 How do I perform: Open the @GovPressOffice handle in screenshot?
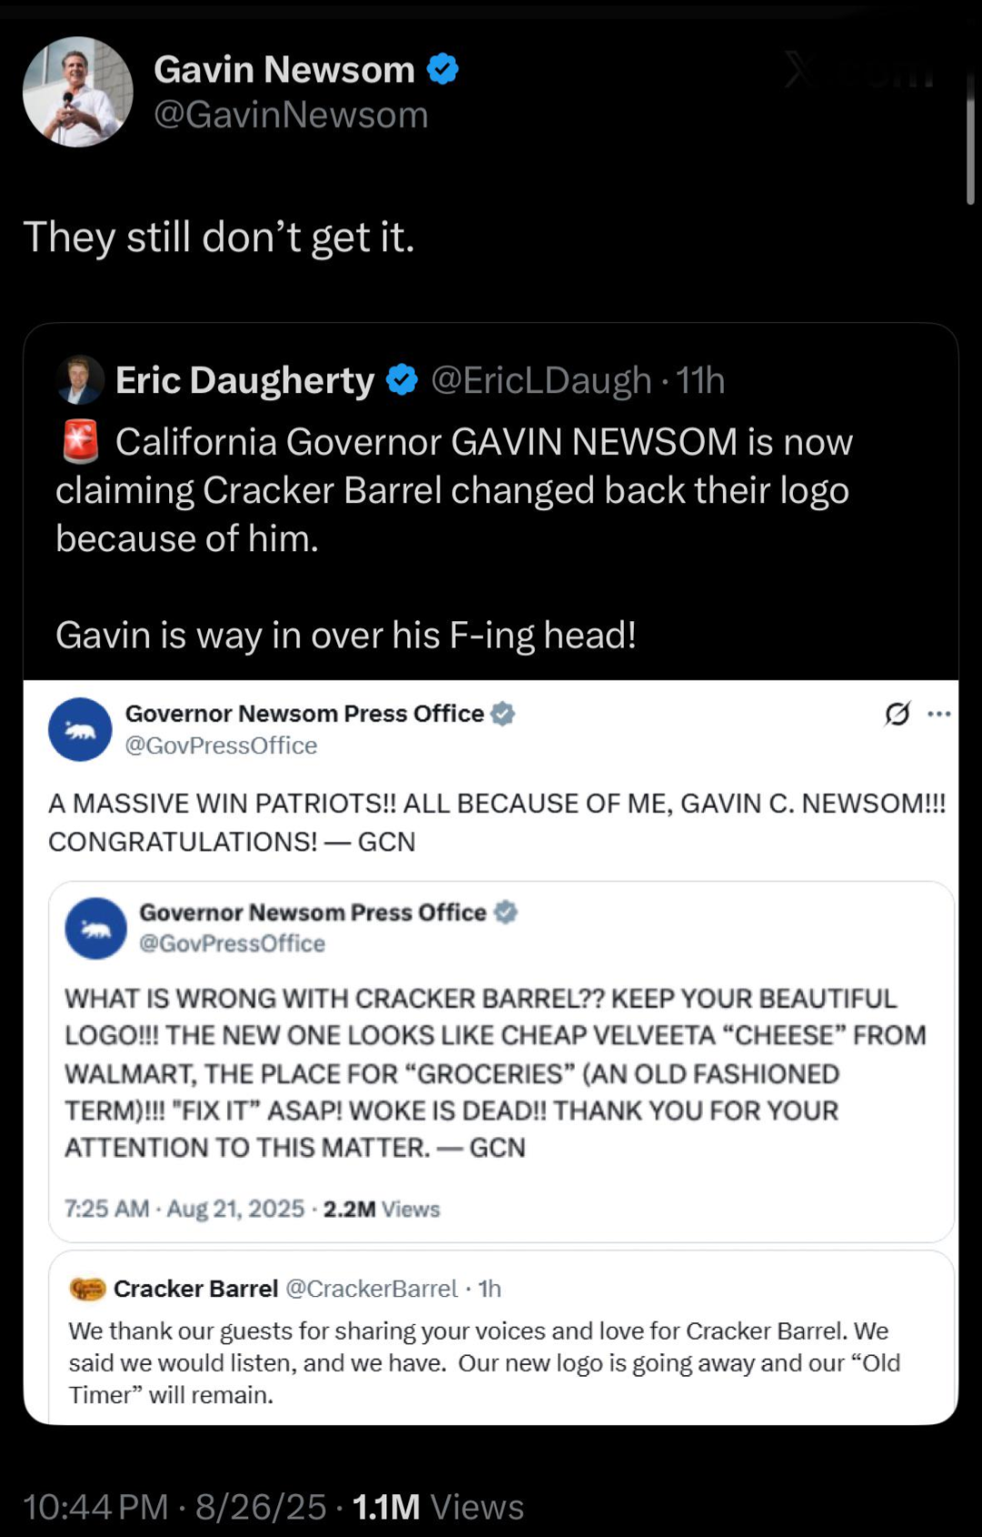221,746
